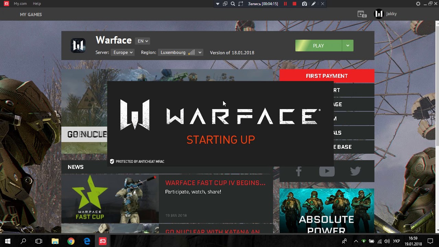Viewport: 439px width, 247px height.
Task: Open the wireless network tray icon
Action: pyautogui.click(x=379, y=241)
